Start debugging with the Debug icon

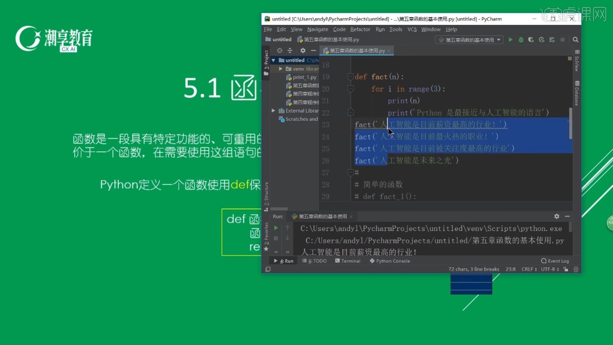(x=521, y=40)
